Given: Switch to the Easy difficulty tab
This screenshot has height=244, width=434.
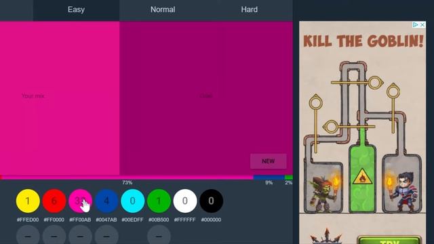Looking at the screenshot, I should [76, 9].
